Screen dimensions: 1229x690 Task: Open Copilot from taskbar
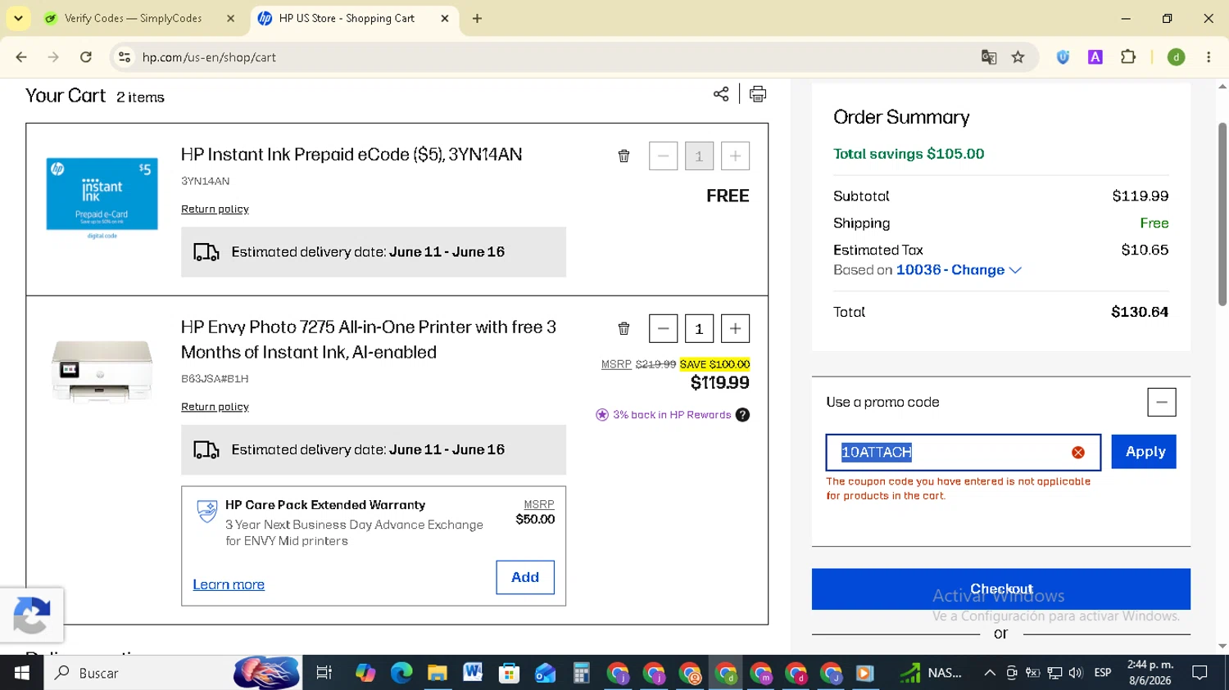365,673
